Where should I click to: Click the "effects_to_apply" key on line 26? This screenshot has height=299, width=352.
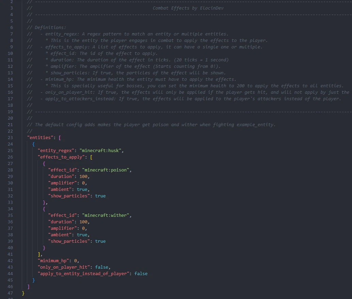pyautogui.click(x=61, y=157)
